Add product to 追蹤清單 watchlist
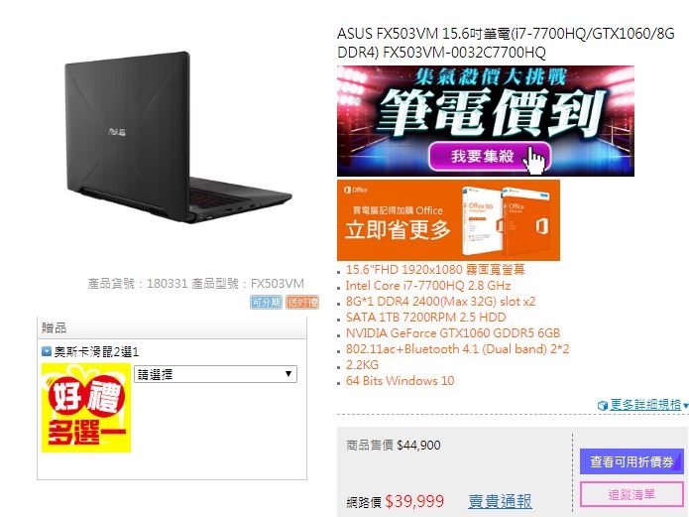This screenshot has height=517, width=689. [x=632, y=494]
